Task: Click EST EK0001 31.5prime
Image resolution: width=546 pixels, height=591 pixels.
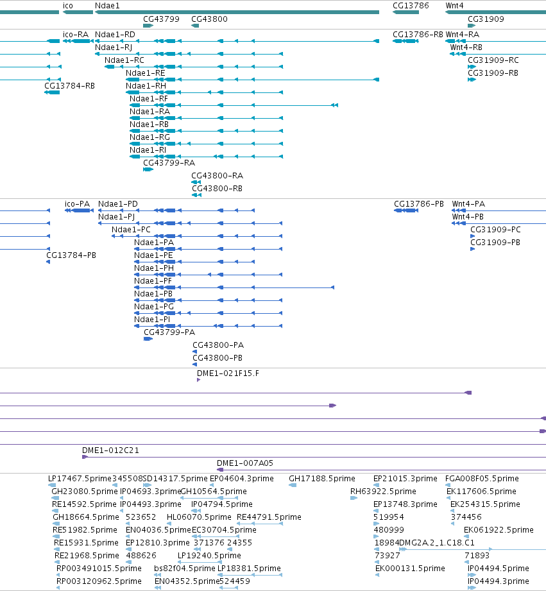Action: (x=377, y=575)
